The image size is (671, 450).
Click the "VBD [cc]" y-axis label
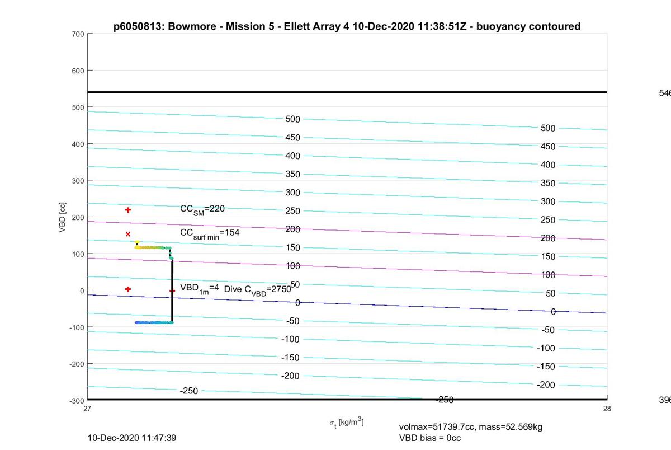[63, 216]
